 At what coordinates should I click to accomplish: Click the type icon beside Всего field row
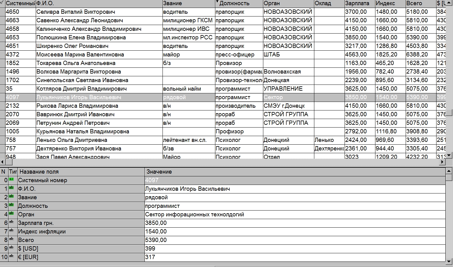click(11, 239)
